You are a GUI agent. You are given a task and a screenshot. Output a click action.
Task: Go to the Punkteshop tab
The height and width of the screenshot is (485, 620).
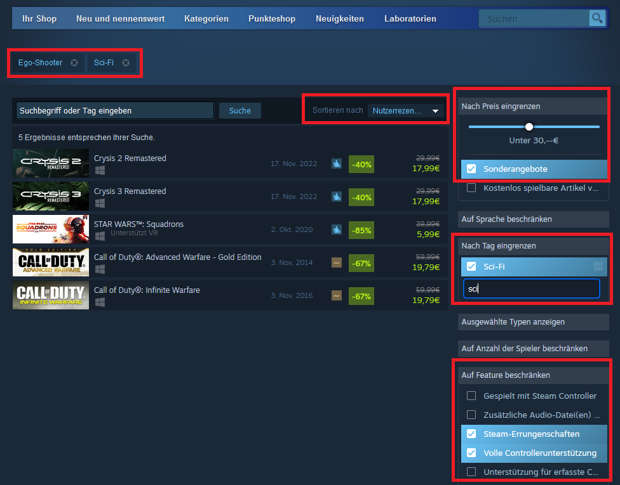[x=272, y=18]
